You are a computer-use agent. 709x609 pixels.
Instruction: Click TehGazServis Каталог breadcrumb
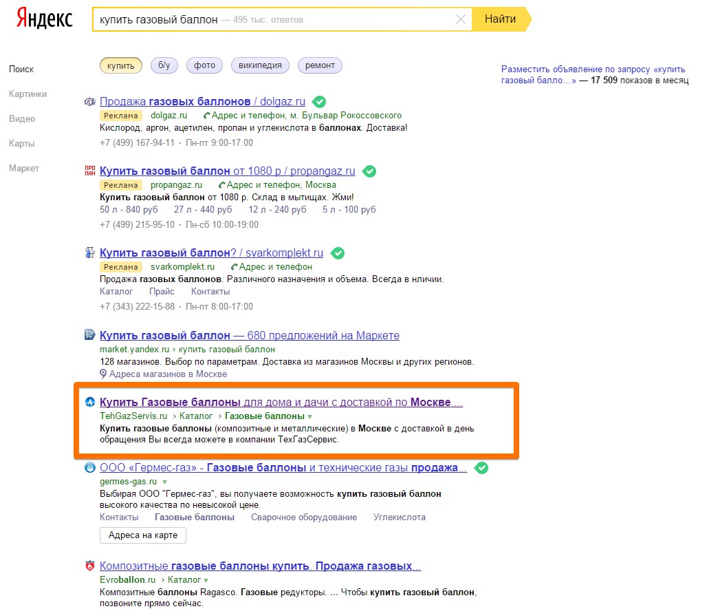[x=196, y=416]
